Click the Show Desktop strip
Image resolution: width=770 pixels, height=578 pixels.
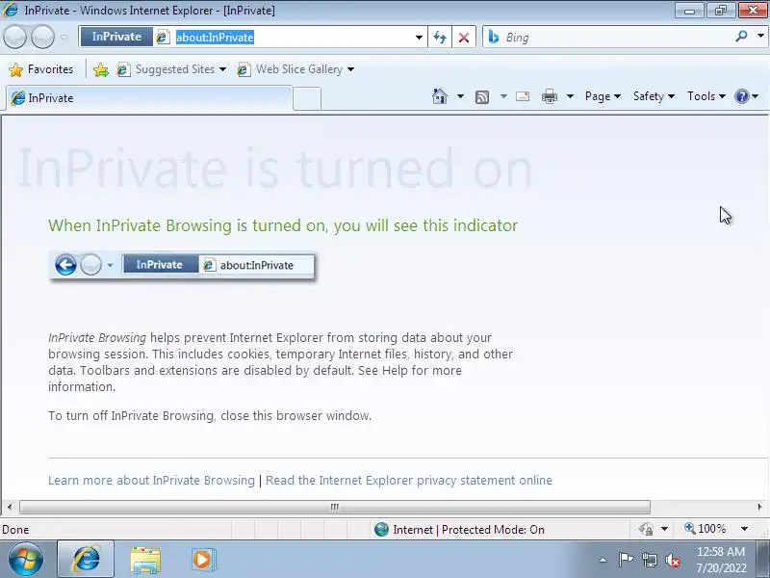coord(763,560)
